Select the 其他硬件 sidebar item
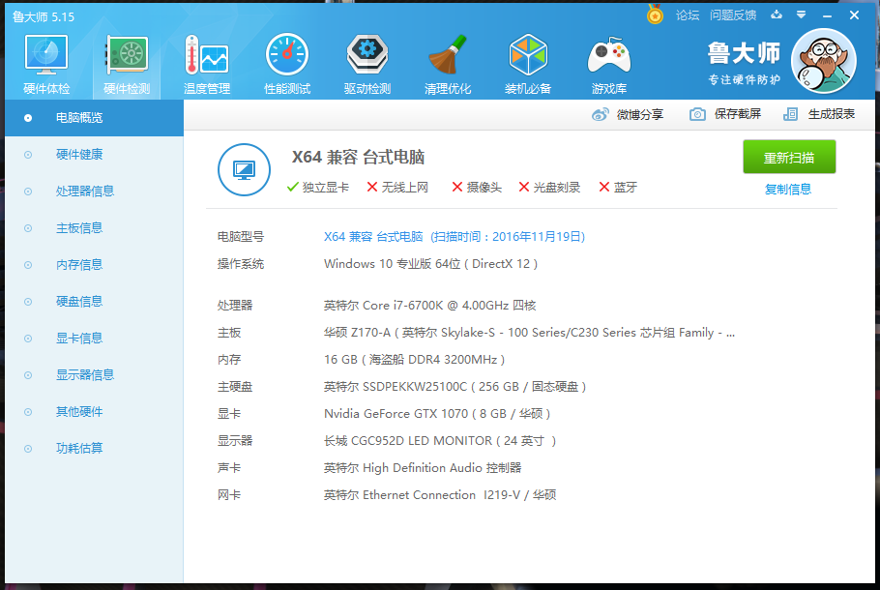 coord(95,412)
